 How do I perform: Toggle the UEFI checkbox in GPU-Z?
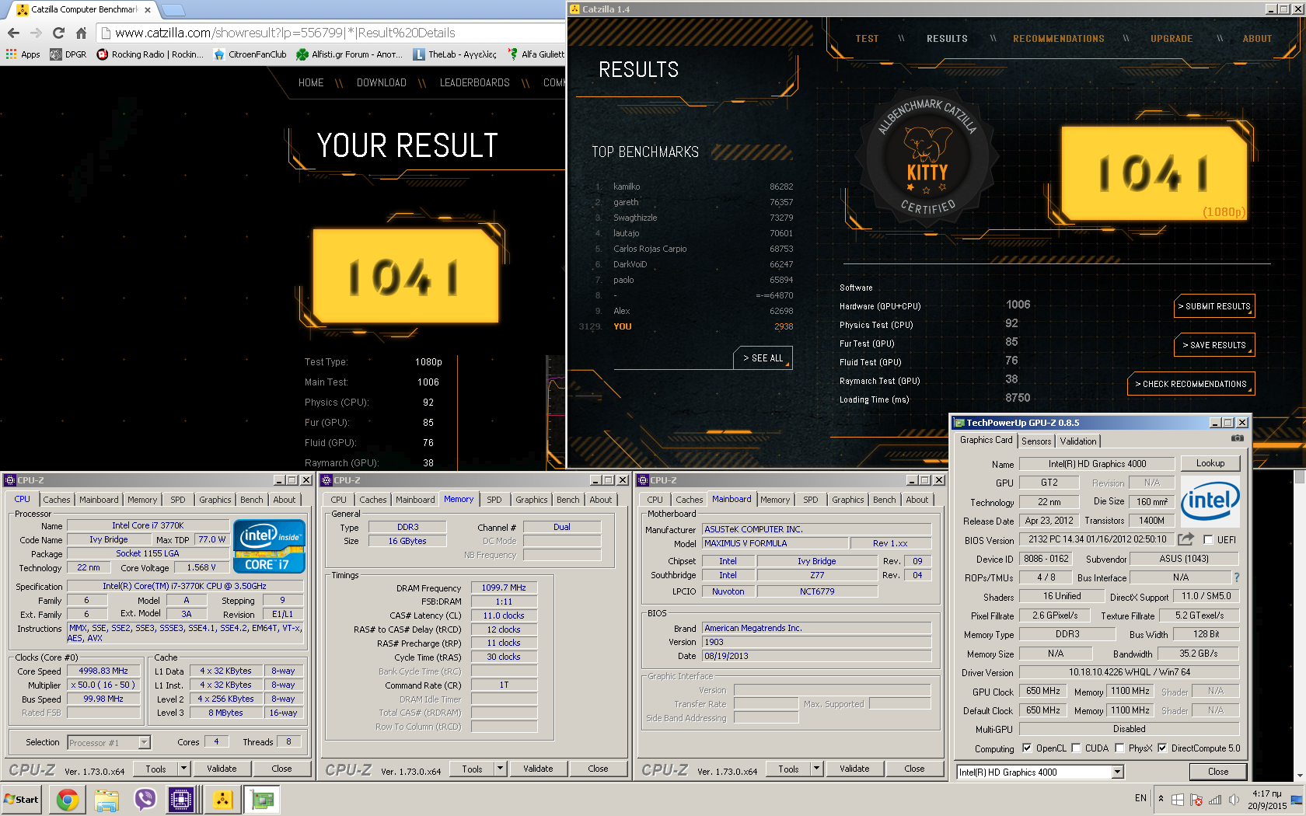(x=1208, y=539)
